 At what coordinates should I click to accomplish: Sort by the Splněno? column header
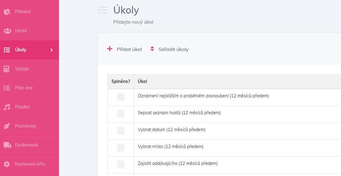click(x=121, y=81)
